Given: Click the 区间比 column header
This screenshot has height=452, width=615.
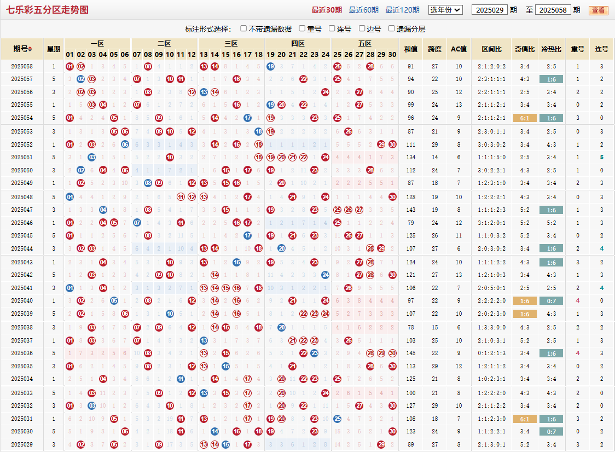Looking at the screenshot, I should click(x=491, y=49).
